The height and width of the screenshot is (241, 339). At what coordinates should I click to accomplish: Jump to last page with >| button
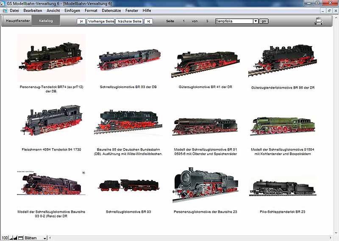coord(148,21)
